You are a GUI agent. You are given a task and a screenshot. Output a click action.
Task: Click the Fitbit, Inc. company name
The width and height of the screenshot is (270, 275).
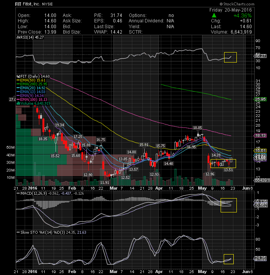click(x=31, y=4)
